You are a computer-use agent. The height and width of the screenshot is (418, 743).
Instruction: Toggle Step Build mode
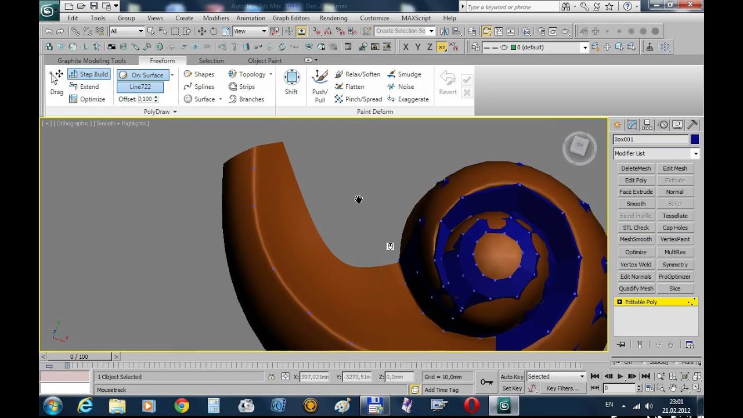(89, 74)
